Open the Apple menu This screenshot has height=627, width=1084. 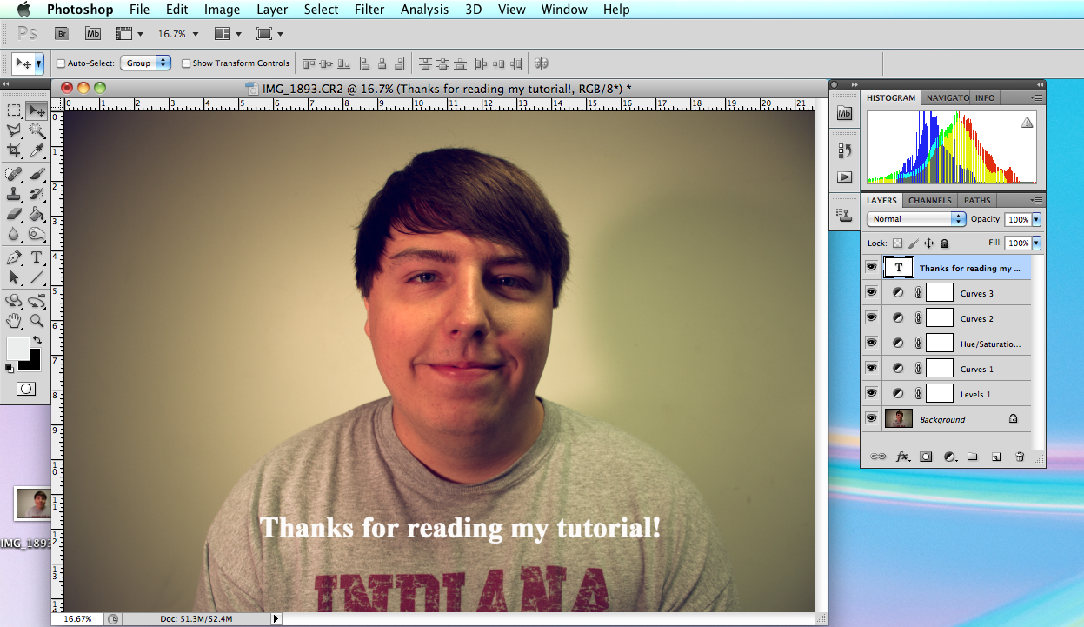(x=23, y=10)
